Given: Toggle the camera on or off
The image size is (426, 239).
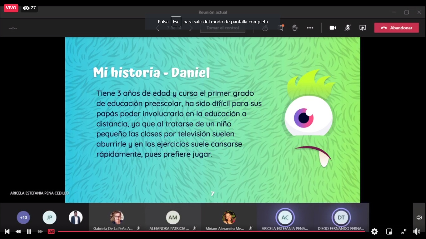Looking at the screenshot, I should pos(333,28).
